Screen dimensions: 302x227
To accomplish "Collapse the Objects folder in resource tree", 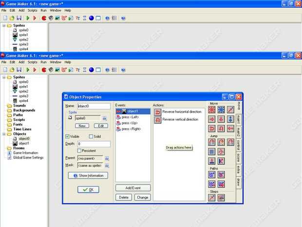I will (4, 134).
